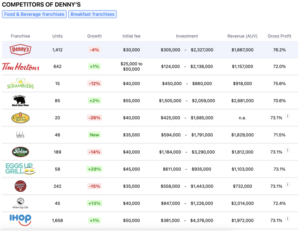This screenshot has height=231, width=299.
Task: Click the 72.4% gross profit value
Action: point(279,203)
